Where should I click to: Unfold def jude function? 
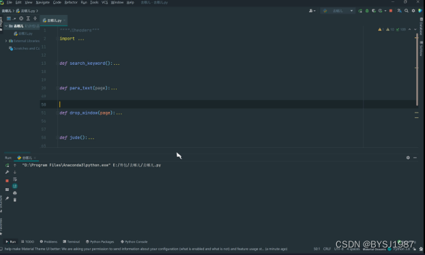pyautogui.click(x=57, y=138)
